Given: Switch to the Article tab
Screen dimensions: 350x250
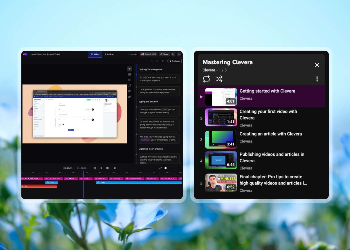Looking at the screenshot, I should coord(109,54).
